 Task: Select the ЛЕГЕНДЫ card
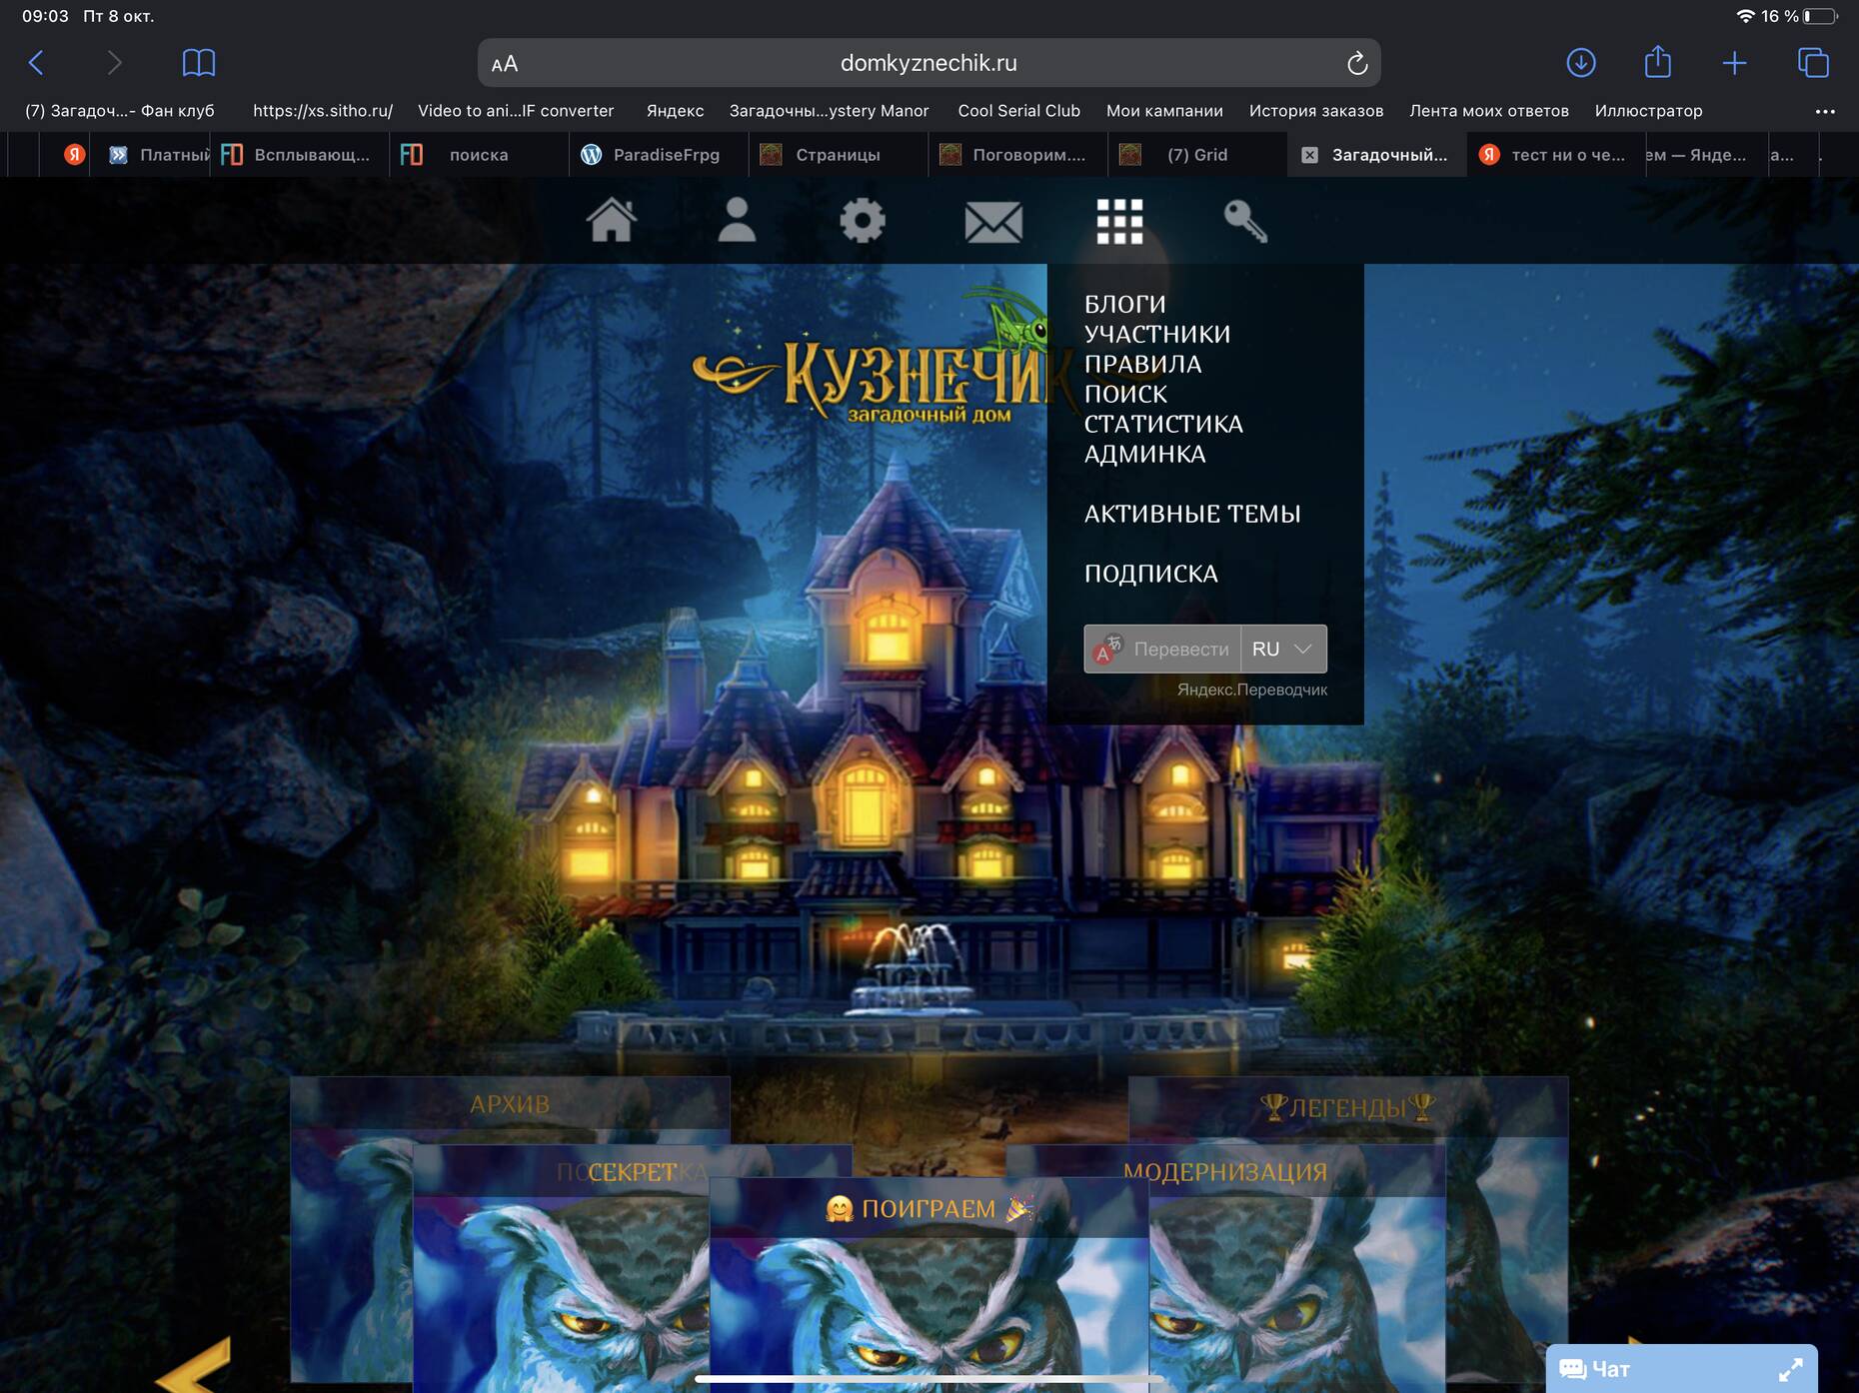[1347, 1107]
